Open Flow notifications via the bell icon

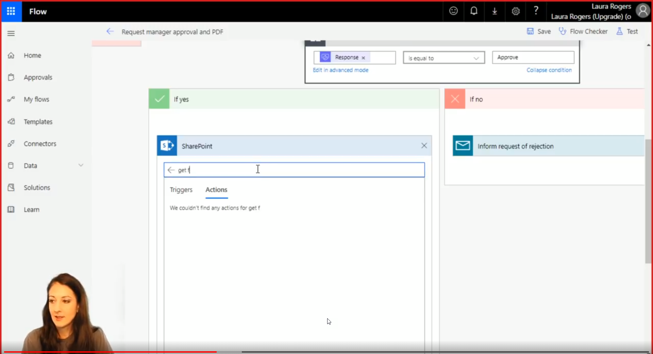(x=474, y=11)
